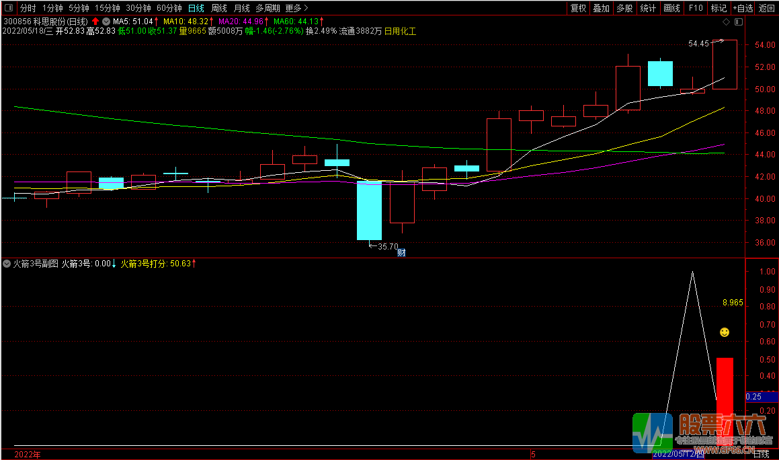Click the last red candlestick at 54.45
The width and height of the screenshot is (779, 460).
[x=725, y=65]
